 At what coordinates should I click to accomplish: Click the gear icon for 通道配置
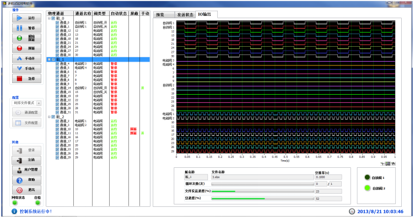pos(18,113)
